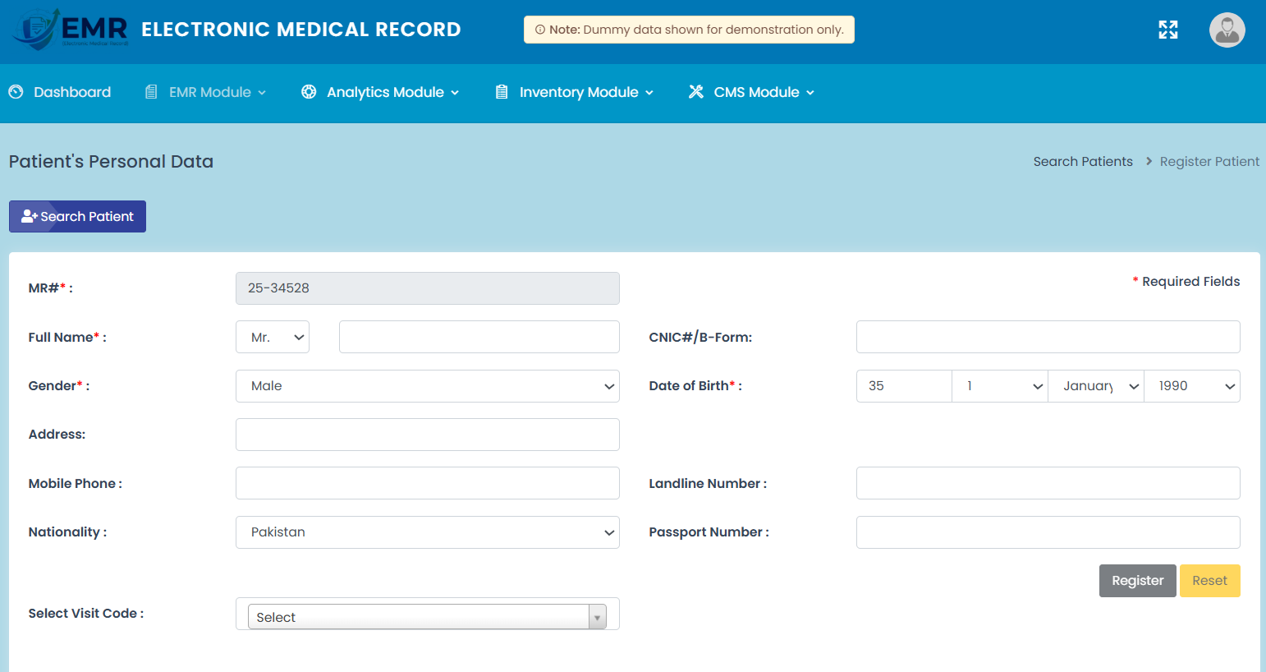Viewport: 1266px width, 672px height.
Task: Open the name title dropdown showing Mr.
Action: point(273,338)
